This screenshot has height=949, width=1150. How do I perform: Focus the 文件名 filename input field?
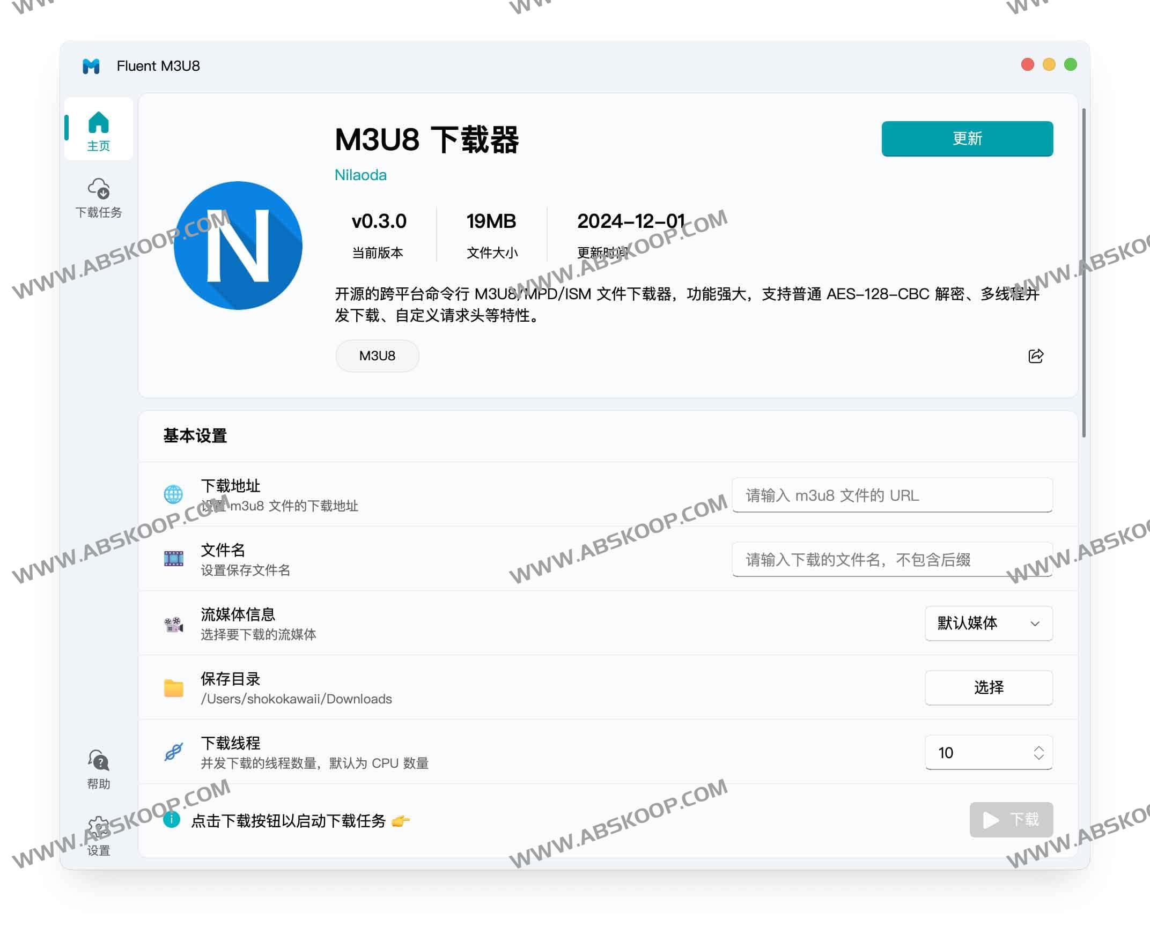pyautogui.click(x=891, y=559)
